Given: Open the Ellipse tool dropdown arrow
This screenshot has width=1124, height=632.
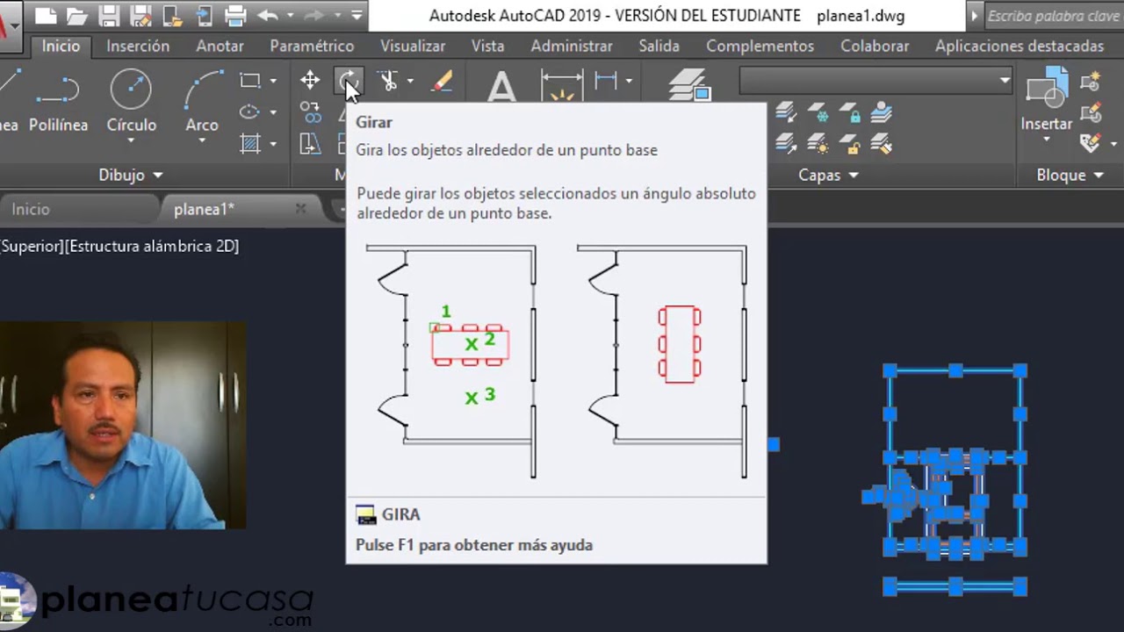Looking at the screenshot, I should [273, 111].
